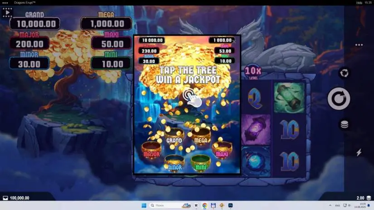Click the blue dragon orb symbol
Viewport: 374px width, 210px height.
[x=256, y=162]
